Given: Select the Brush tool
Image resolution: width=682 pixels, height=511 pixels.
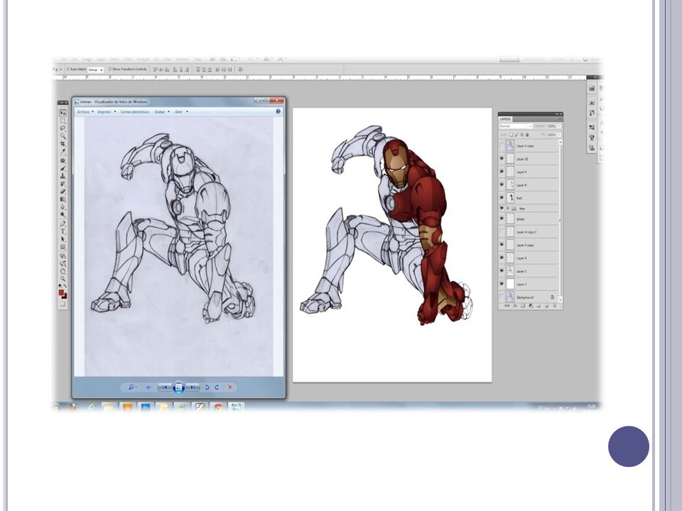Looking at the screenshot, I should 63,167.
